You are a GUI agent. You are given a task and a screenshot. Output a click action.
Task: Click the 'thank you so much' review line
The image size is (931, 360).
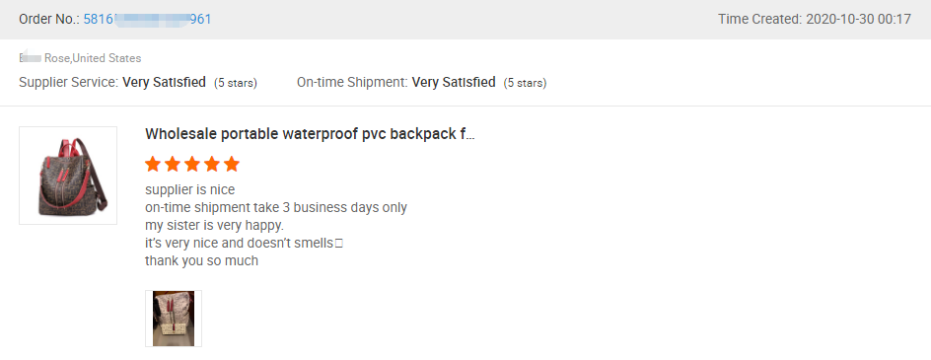201,260
